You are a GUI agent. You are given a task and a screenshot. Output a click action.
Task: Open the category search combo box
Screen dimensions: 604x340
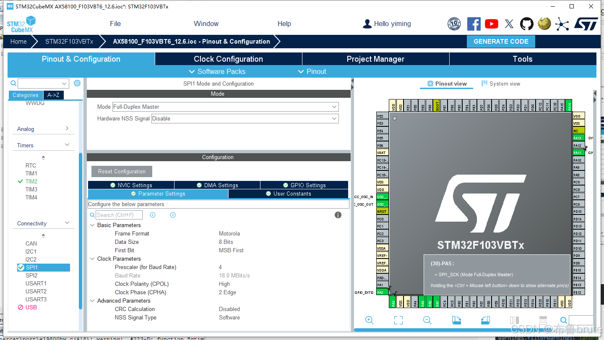(x=43, y=84)
